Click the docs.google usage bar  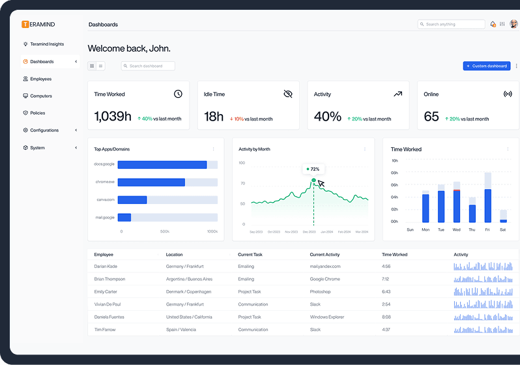pyautogui.click(x=162, y=165)
